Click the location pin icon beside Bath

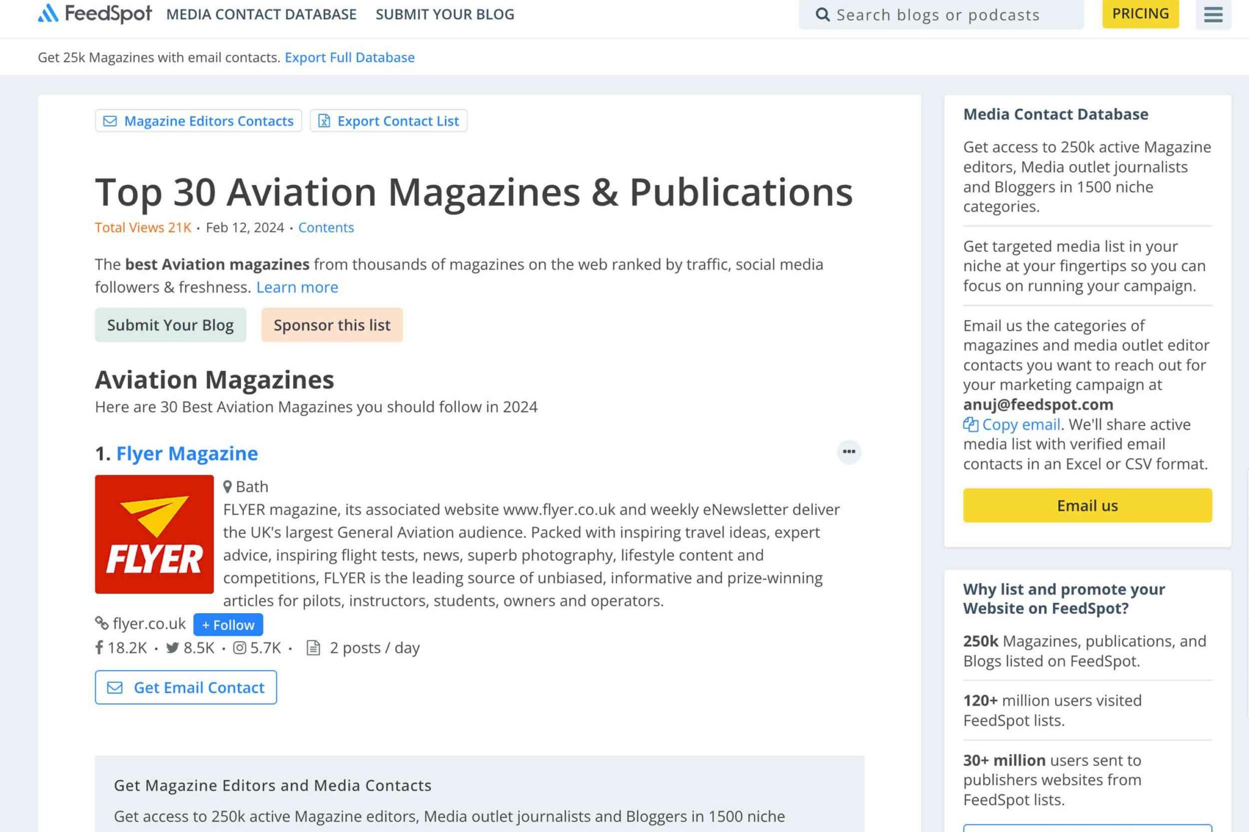[x=227, y=486]
